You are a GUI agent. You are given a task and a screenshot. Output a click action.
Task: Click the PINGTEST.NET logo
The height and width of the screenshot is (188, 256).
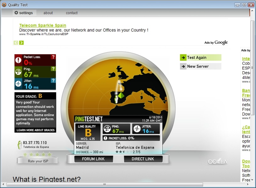pyautogui.click(x=89, y=119)
